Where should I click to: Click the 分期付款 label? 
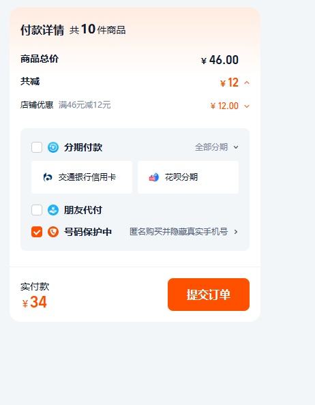[x=83, y=147]
